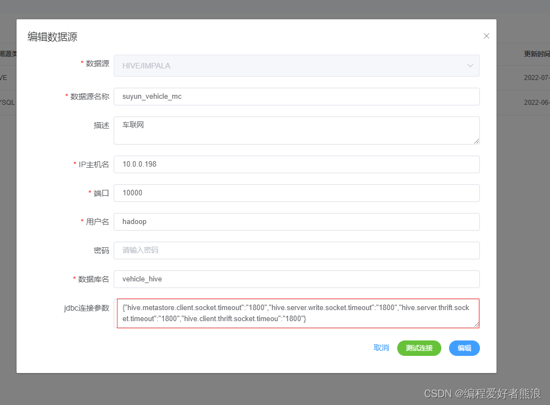550x405 pixels.
Task: Select the IP主机名 field showing 10.0.0.198
Action: (x=297, y=164)
